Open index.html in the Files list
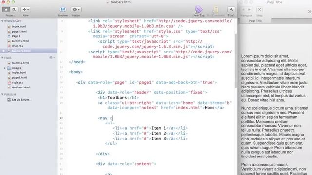Viewport: 312px width, 175px height. pyautogui.click(x=19, y=72)
